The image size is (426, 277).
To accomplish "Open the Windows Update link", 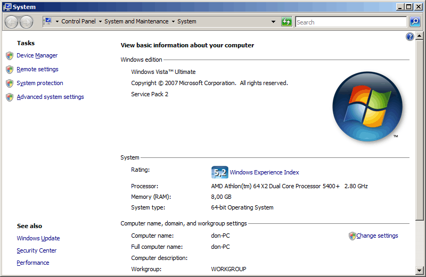I will (x=38, y=239).
